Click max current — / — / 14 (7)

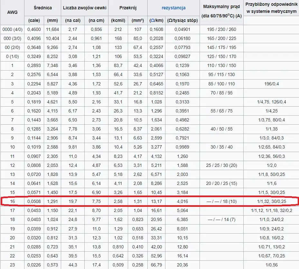click(221, 219)
